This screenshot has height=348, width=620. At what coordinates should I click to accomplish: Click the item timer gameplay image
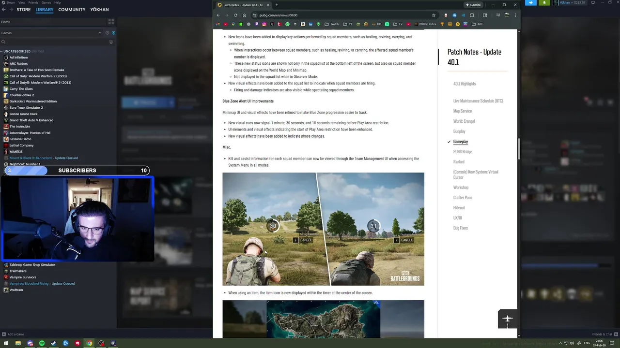(x=323, y=229)
